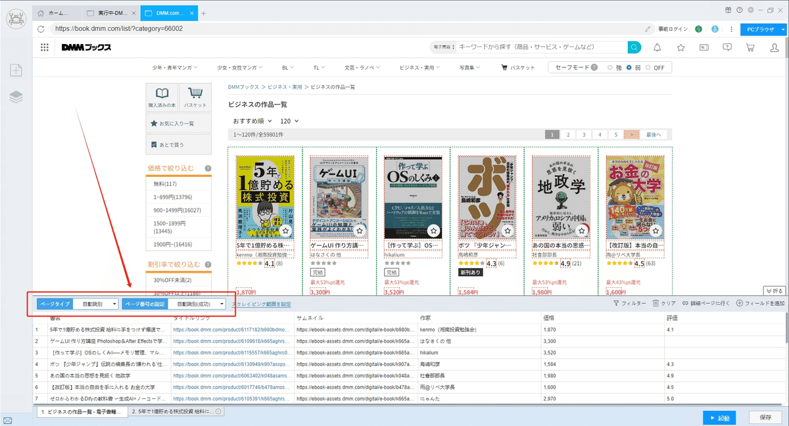This screenshot has height=426, width=789.
Task: Open the user account icon in DMM header
Action: point(775,47)
